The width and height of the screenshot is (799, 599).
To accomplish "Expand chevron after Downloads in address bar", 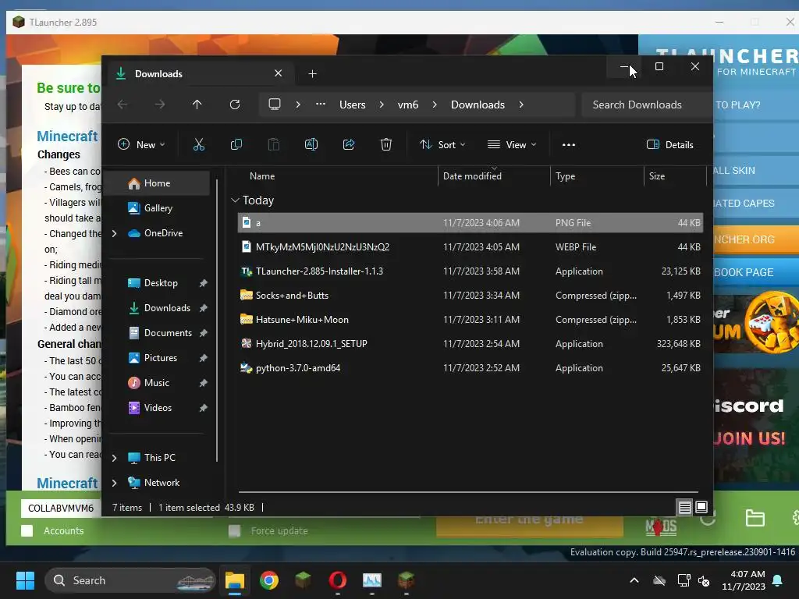I will pos(520,105).
